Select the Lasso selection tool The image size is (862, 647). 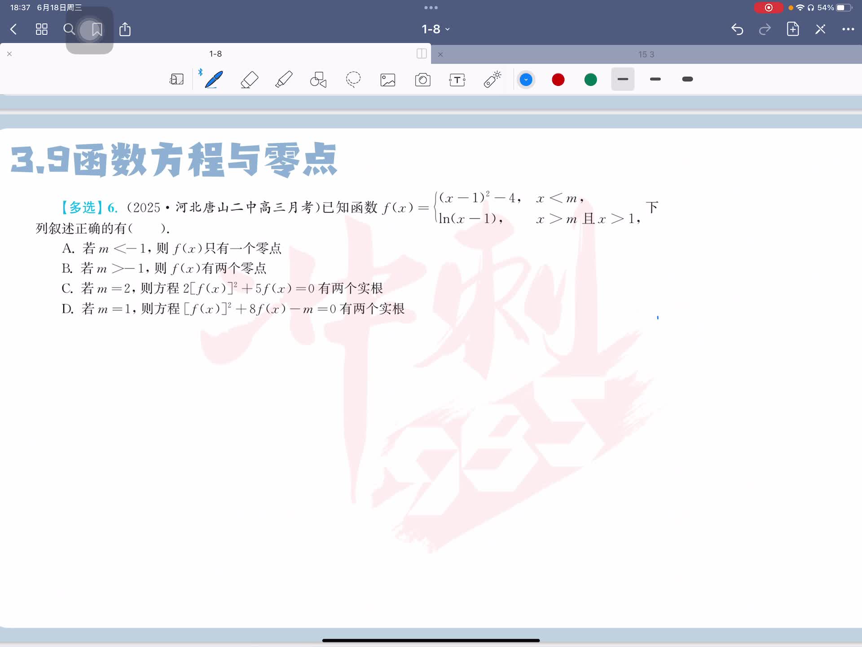tap(353, 80)
